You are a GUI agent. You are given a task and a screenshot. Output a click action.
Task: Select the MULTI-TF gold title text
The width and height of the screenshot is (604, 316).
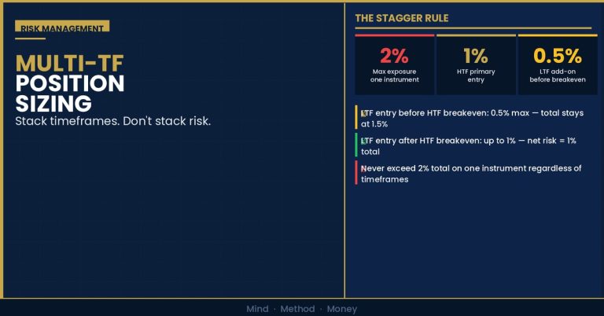coord(70,64)
